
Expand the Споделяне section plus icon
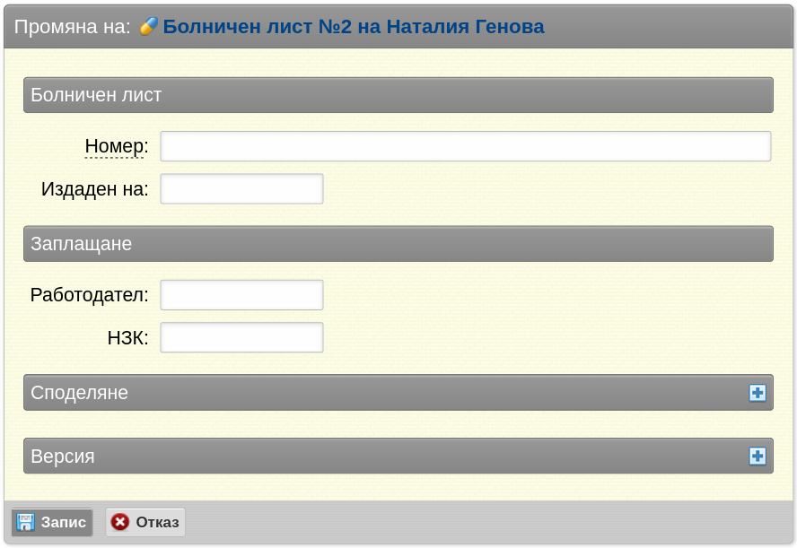(x=758, y=393)
